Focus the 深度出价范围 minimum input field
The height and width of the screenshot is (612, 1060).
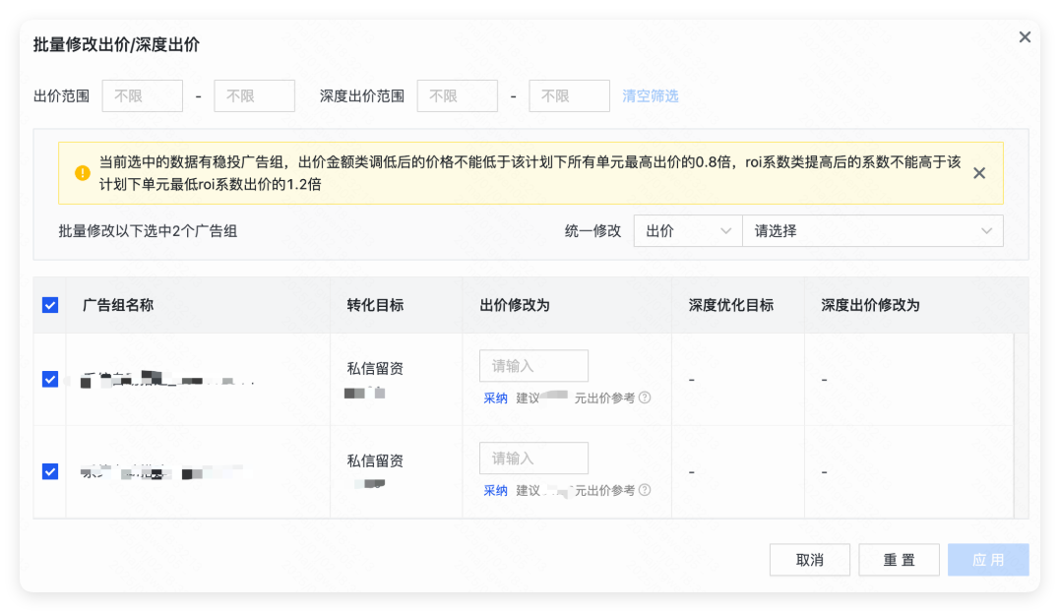tap(458, 95)
